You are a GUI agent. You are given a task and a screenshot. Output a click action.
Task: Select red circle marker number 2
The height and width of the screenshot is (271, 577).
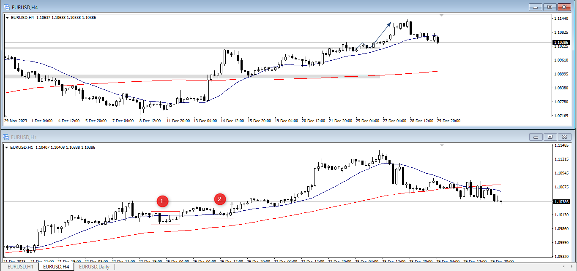(x=220, y=199)
